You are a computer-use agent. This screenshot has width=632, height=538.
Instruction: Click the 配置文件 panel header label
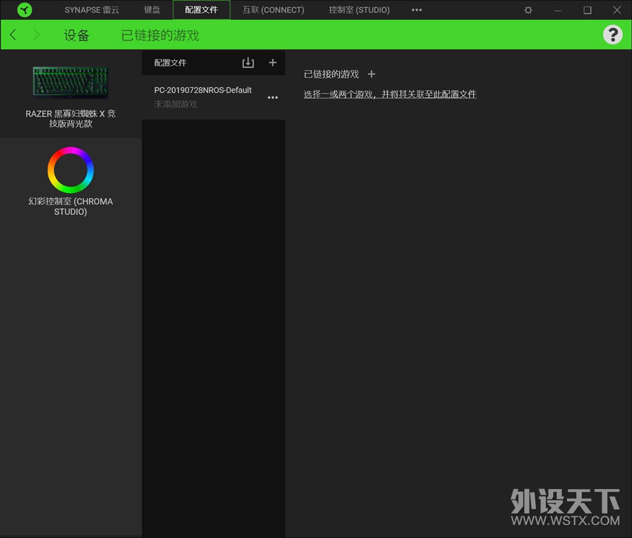tap(170, 63)
